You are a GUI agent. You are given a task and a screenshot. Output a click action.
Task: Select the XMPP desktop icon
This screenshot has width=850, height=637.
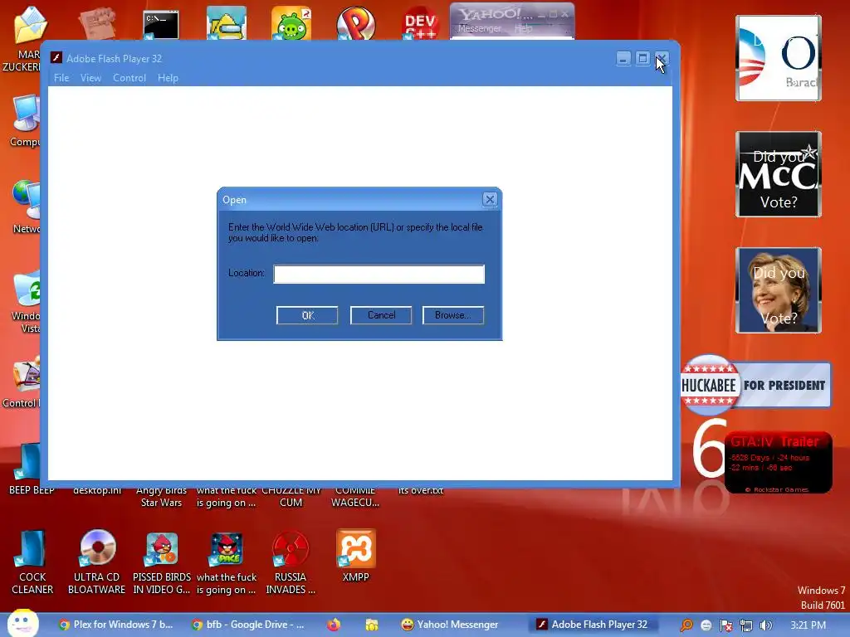click(355, 556)
